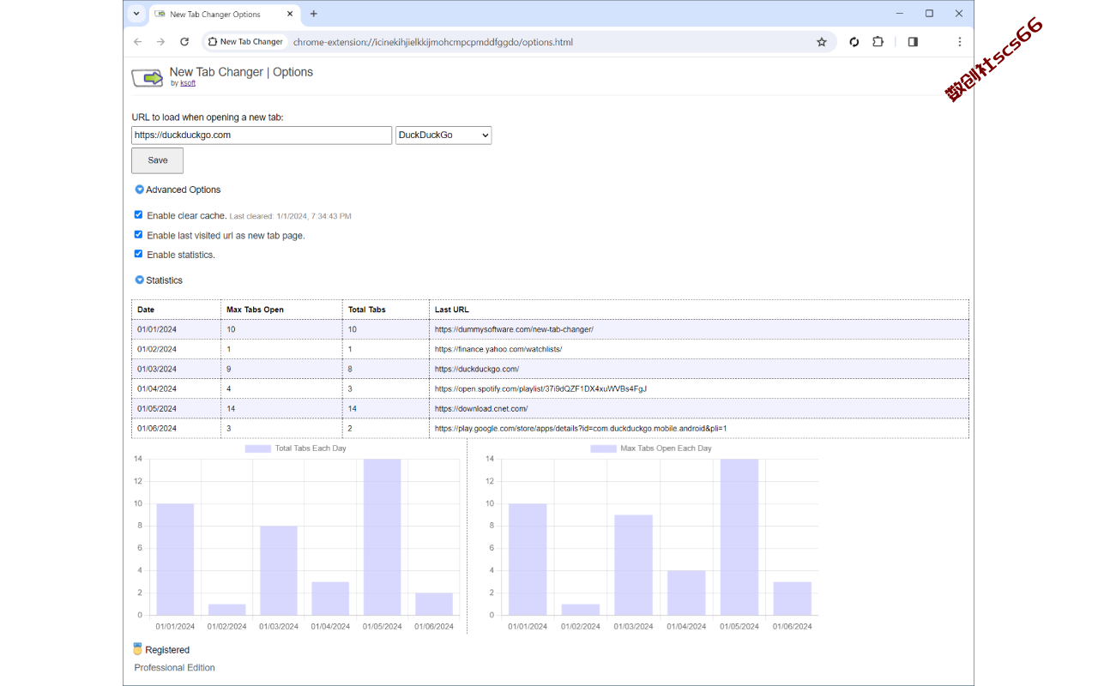Click the Total Tabs column header
1098x686 pixels.
(386, 310)
